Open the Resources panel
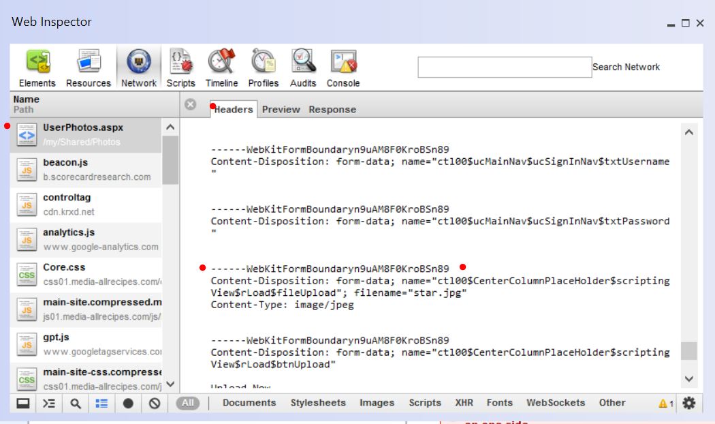 tap(89, 68)
